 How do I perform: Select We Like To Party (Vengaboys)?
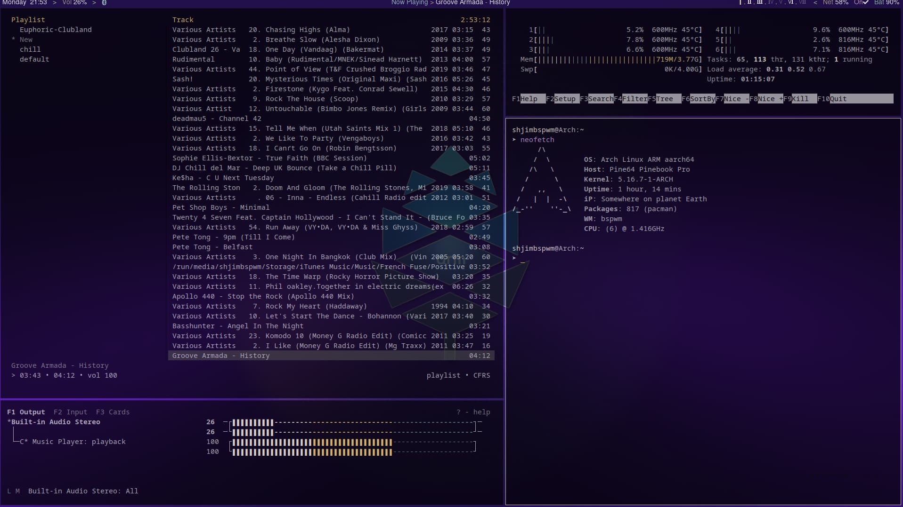click(x=331, y=138)
